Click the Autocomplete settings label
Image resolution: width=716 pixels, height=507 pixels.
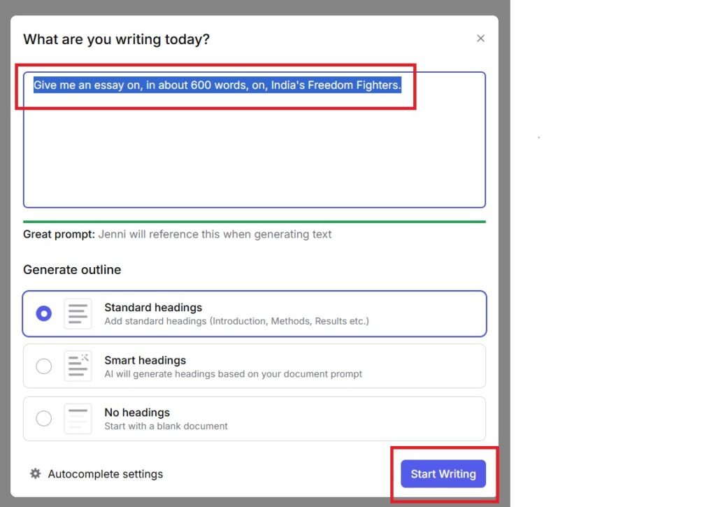tap(105, 473)
